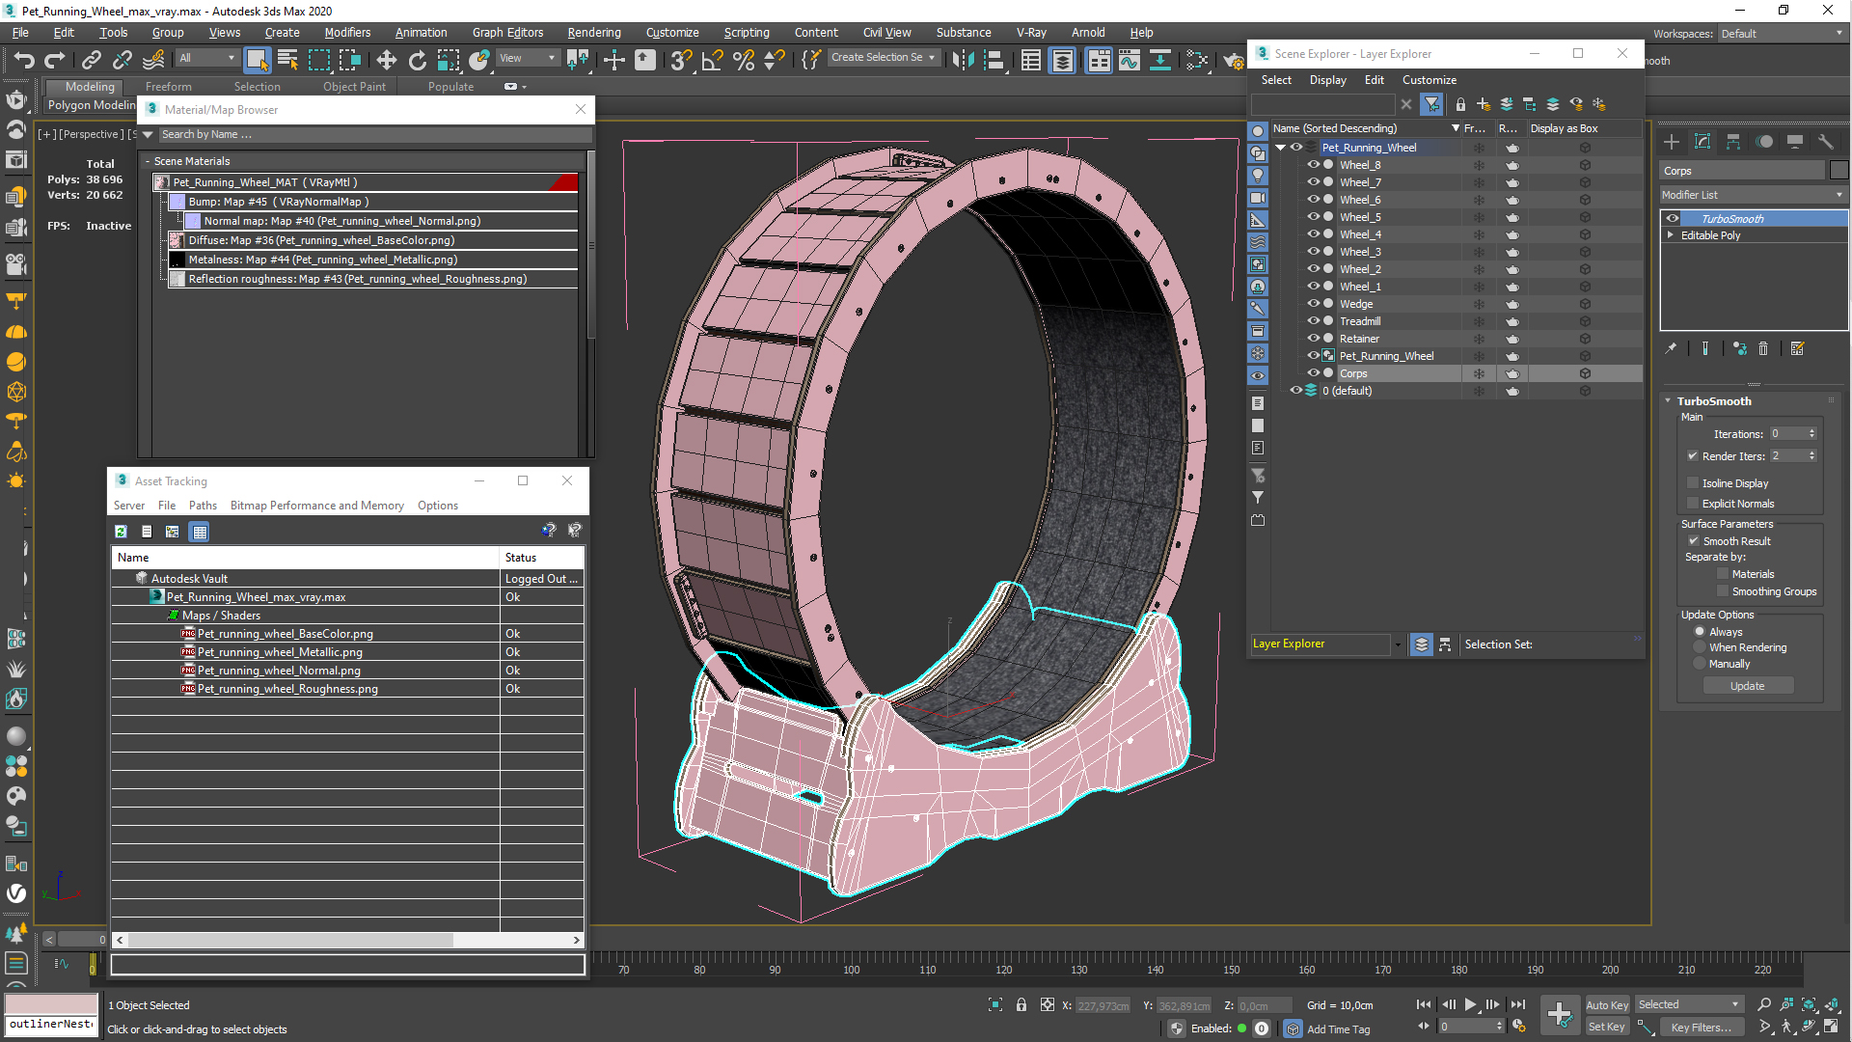This screenshot has height=1042, width=1852.
Task: Open Create Selection Set dropdown
Action: tap(884, 58)
